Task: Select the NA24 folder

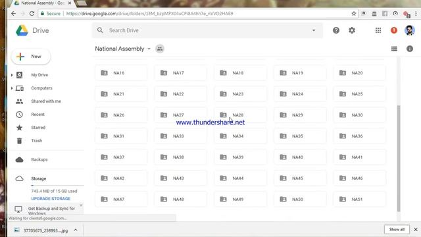Action: pyautogui.click(x=300, y=93)
